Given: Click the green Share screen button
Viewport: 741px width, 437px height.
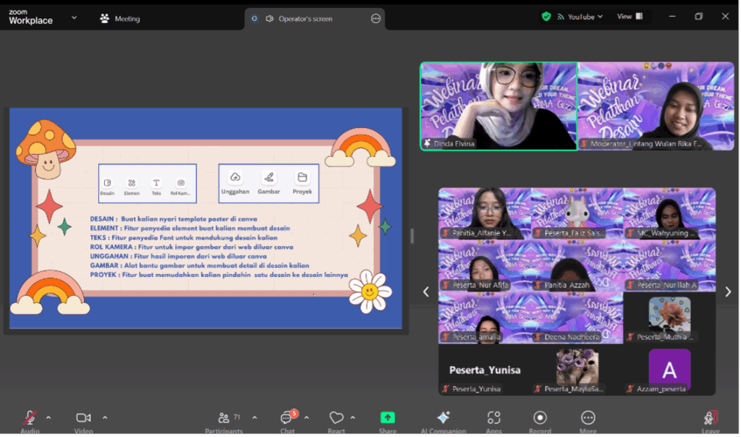Looking at the screenshot, I should click(x=388, y=419).
